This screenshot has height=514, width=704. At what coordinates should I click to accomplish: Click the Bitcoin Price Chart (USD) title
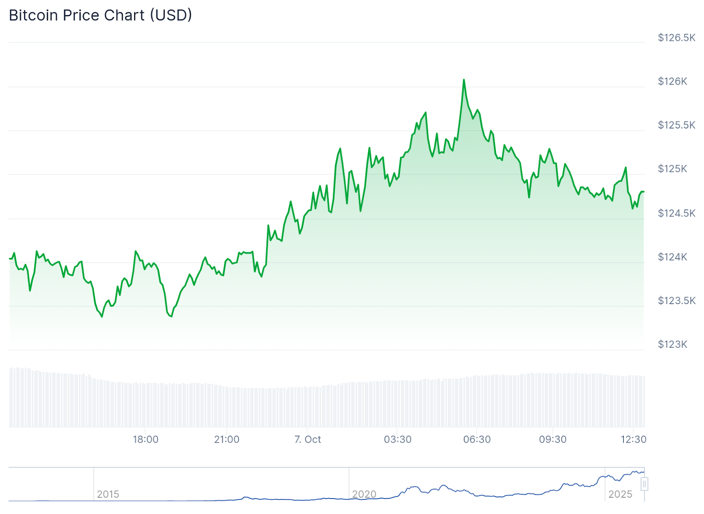pyautogui.click(x=100, y=15)
